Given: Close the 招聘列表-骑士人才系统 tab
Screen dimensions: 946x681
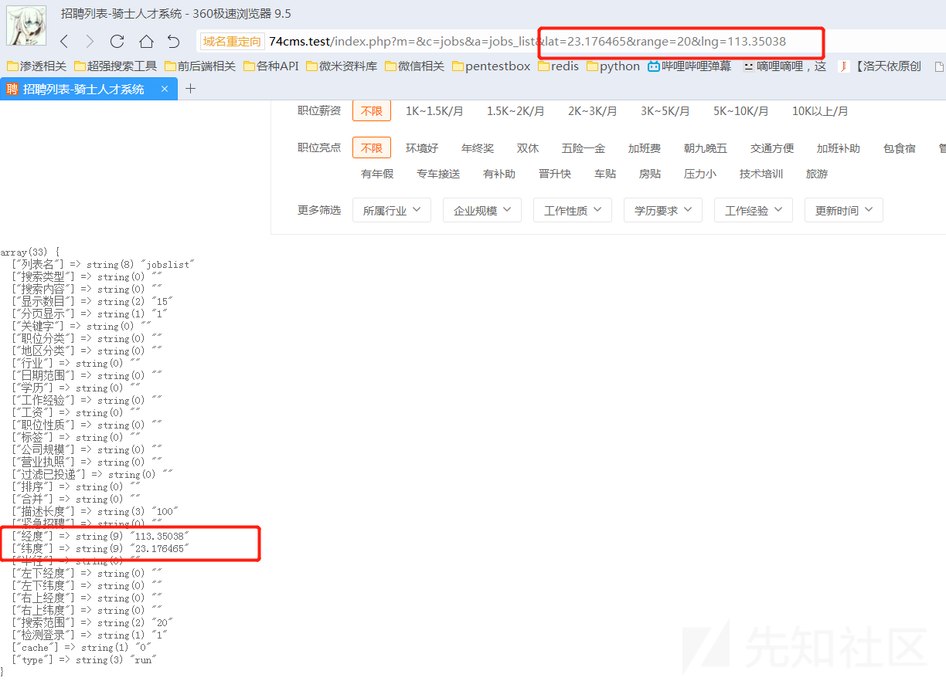Looking at the screenshot, I should pyautogui.click(x=165, y=89).
